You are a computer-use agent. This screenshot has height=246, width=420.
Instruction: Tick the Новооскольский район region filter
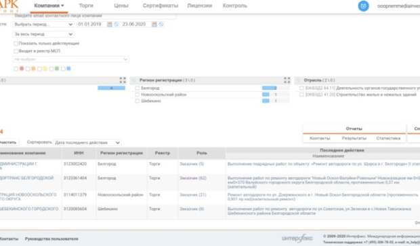pos(138,95)
